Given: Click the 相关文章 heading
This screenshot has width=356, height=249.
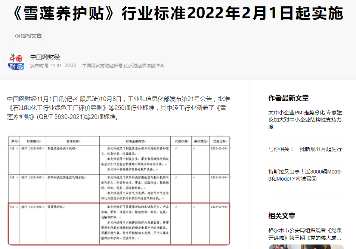Looking at the screenshot, I should pyautogui.click(x=282, y=216).
